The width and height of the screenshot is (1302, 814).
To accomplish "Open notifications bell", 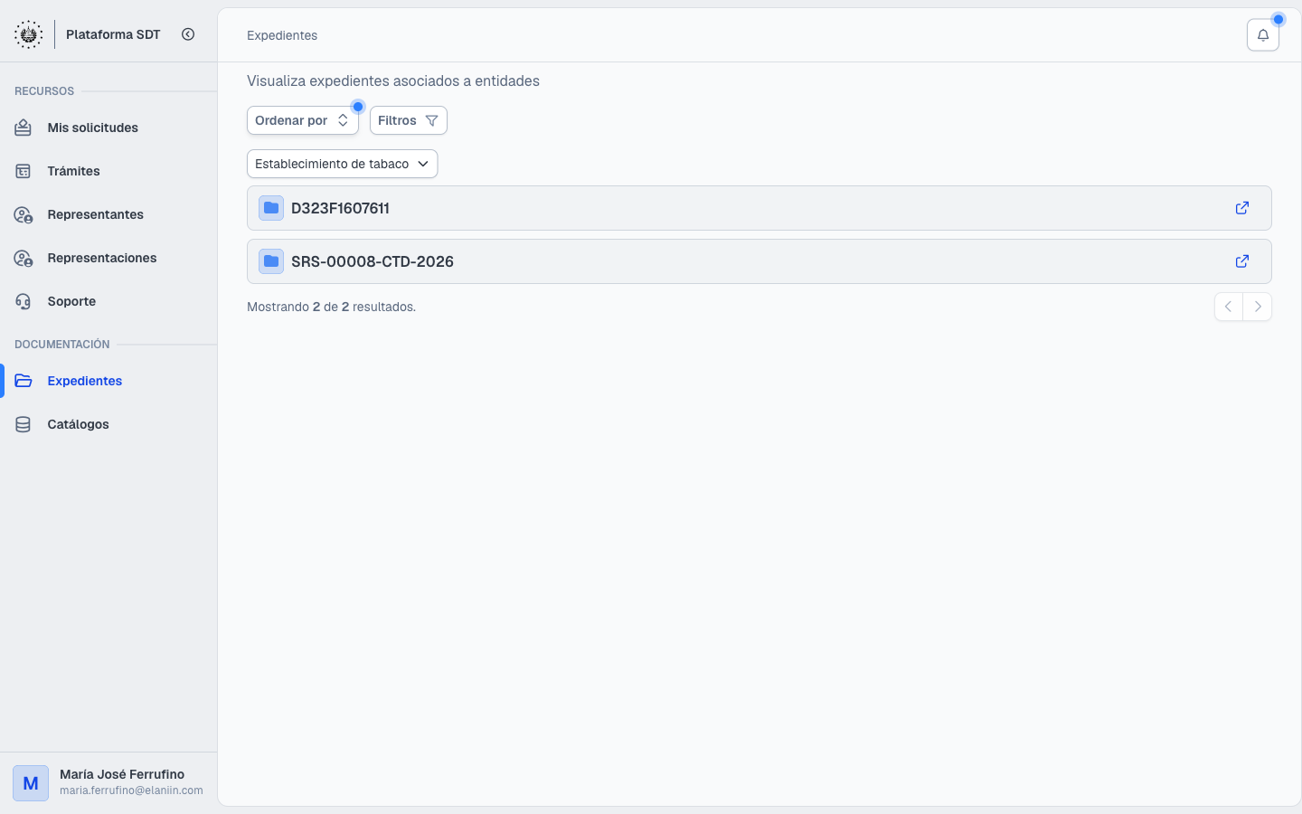I will coord(1262,35).
